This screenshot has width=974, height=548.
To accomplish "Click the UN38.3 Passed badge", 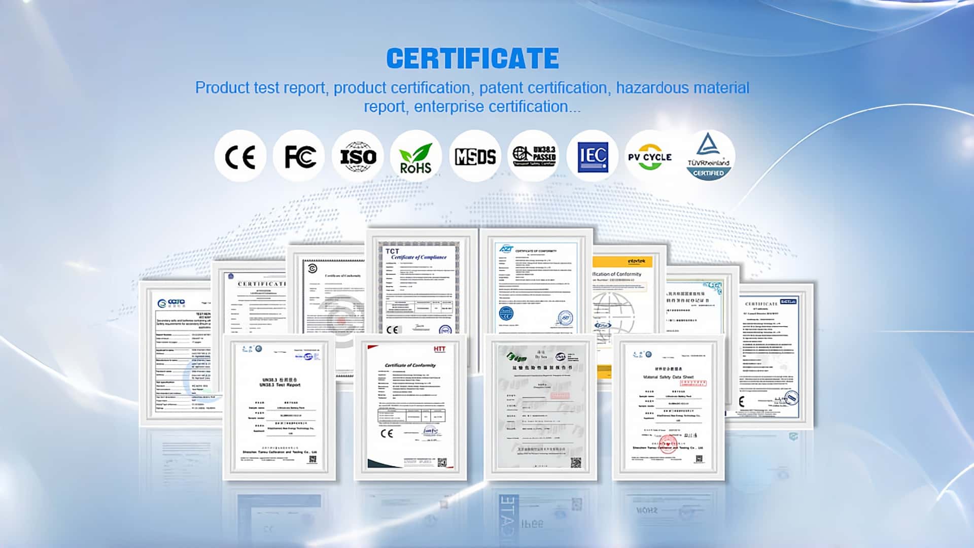I will click(534, 156).
